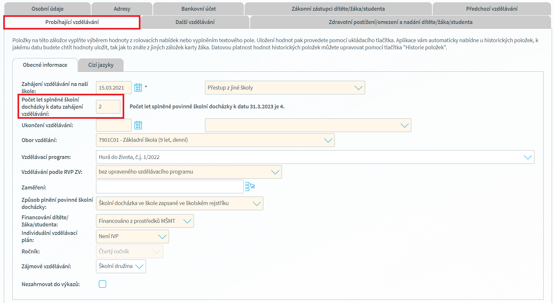Switch to the Osobní údaje tab
Screen dimensions: 554x303
pyautogui.click(x=47, y=9)
